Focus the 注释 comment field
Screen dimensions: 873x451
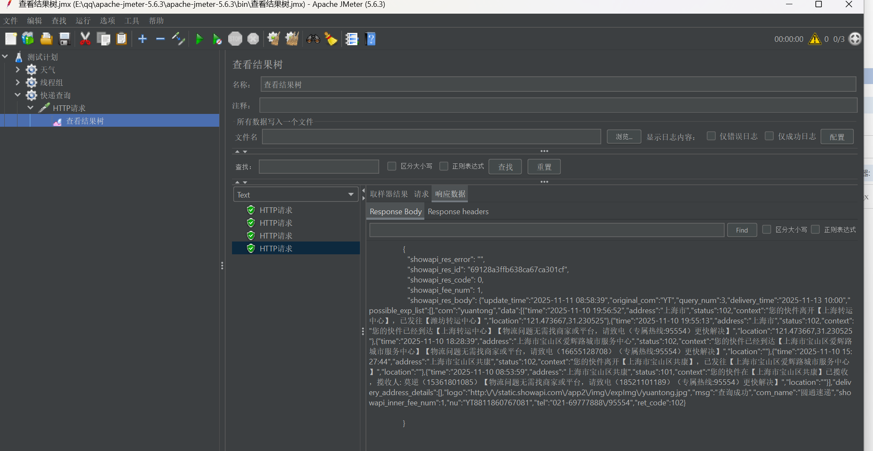(x=558, y=105)
